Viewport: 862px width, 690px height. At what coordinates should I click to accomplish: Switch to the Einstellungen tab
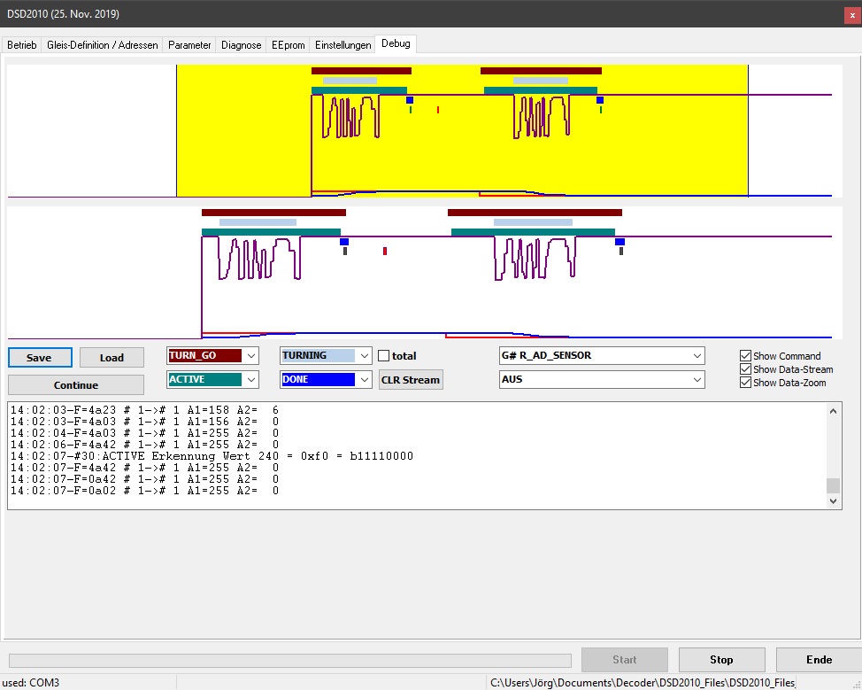[x=342, y=44]
